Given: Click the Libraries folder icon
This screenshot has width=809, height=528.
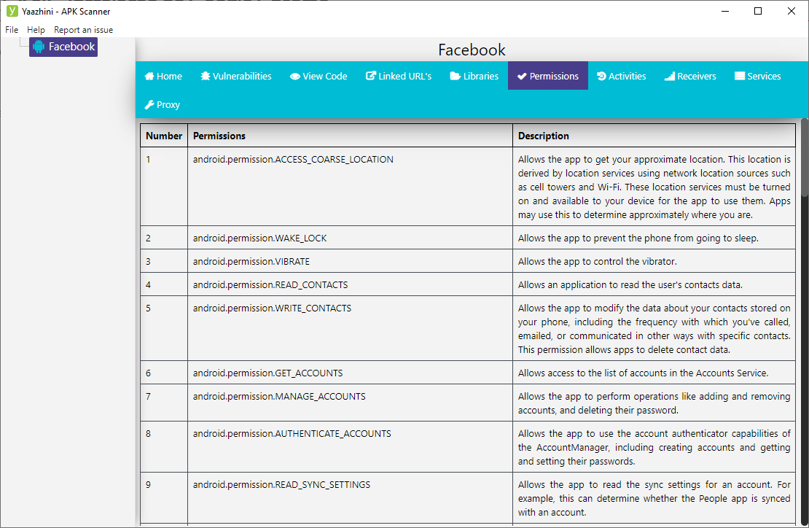Looking at the screenshot, I should (455, 77).
